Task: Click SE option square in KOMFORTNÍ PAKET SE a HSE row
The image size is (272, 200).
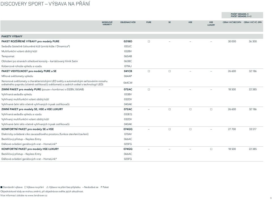Action: click(x=170, y=129)
